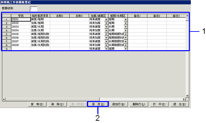The height and width of the screenshot is (123, 206).
Task: Open 加算/减算区 dropdown in row 6
Action: [106, 38]
